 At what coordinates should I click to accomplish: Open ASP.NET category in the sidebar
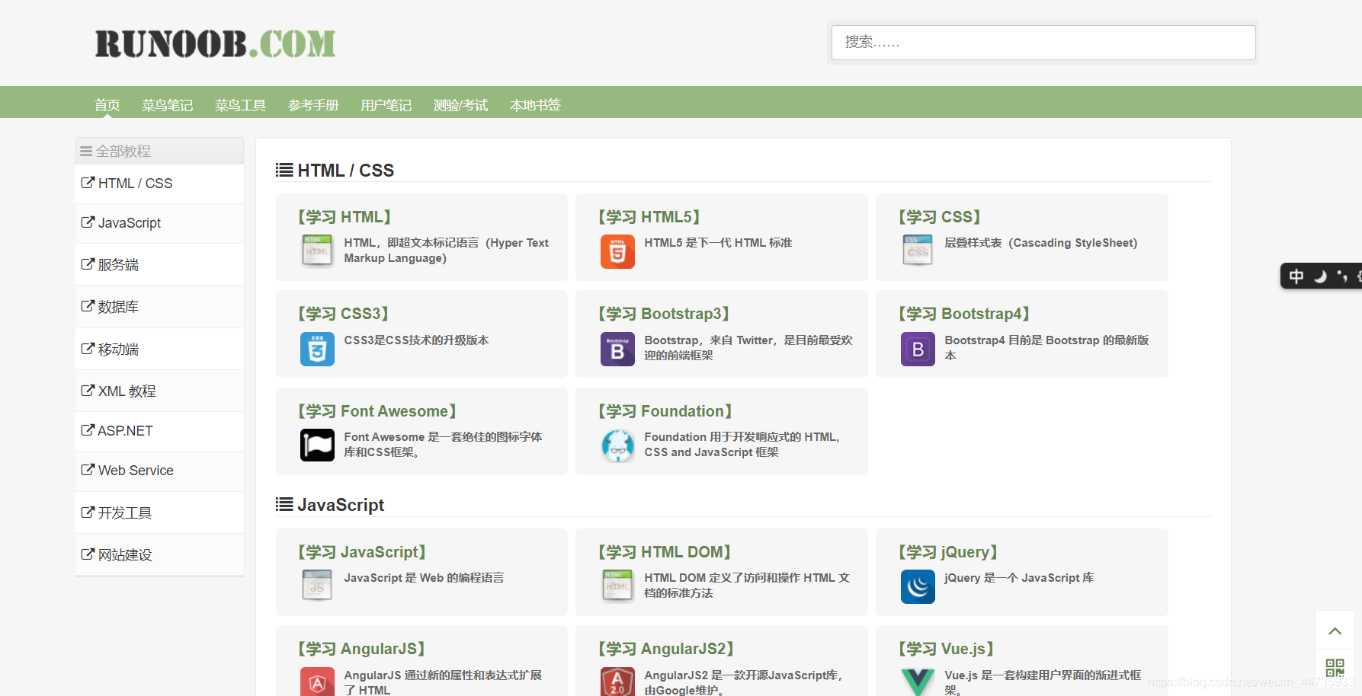point(159,431)
